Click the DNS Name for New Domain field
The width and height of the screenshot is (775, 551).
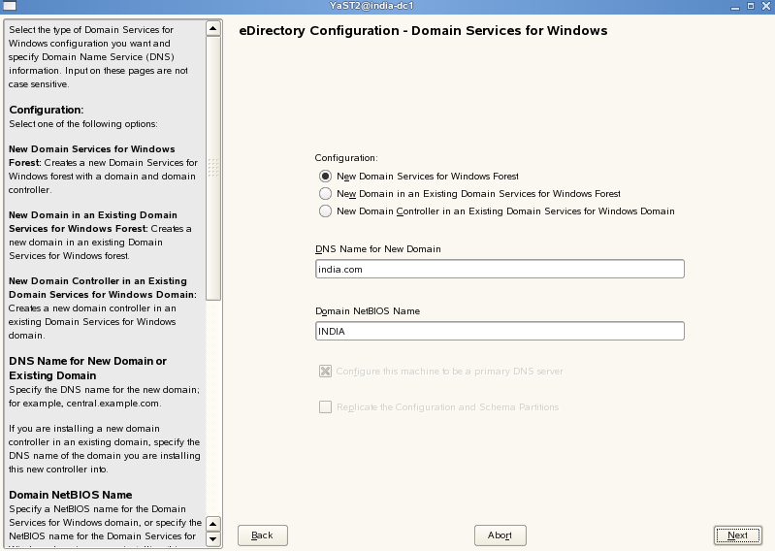click(x=500, y=270)
